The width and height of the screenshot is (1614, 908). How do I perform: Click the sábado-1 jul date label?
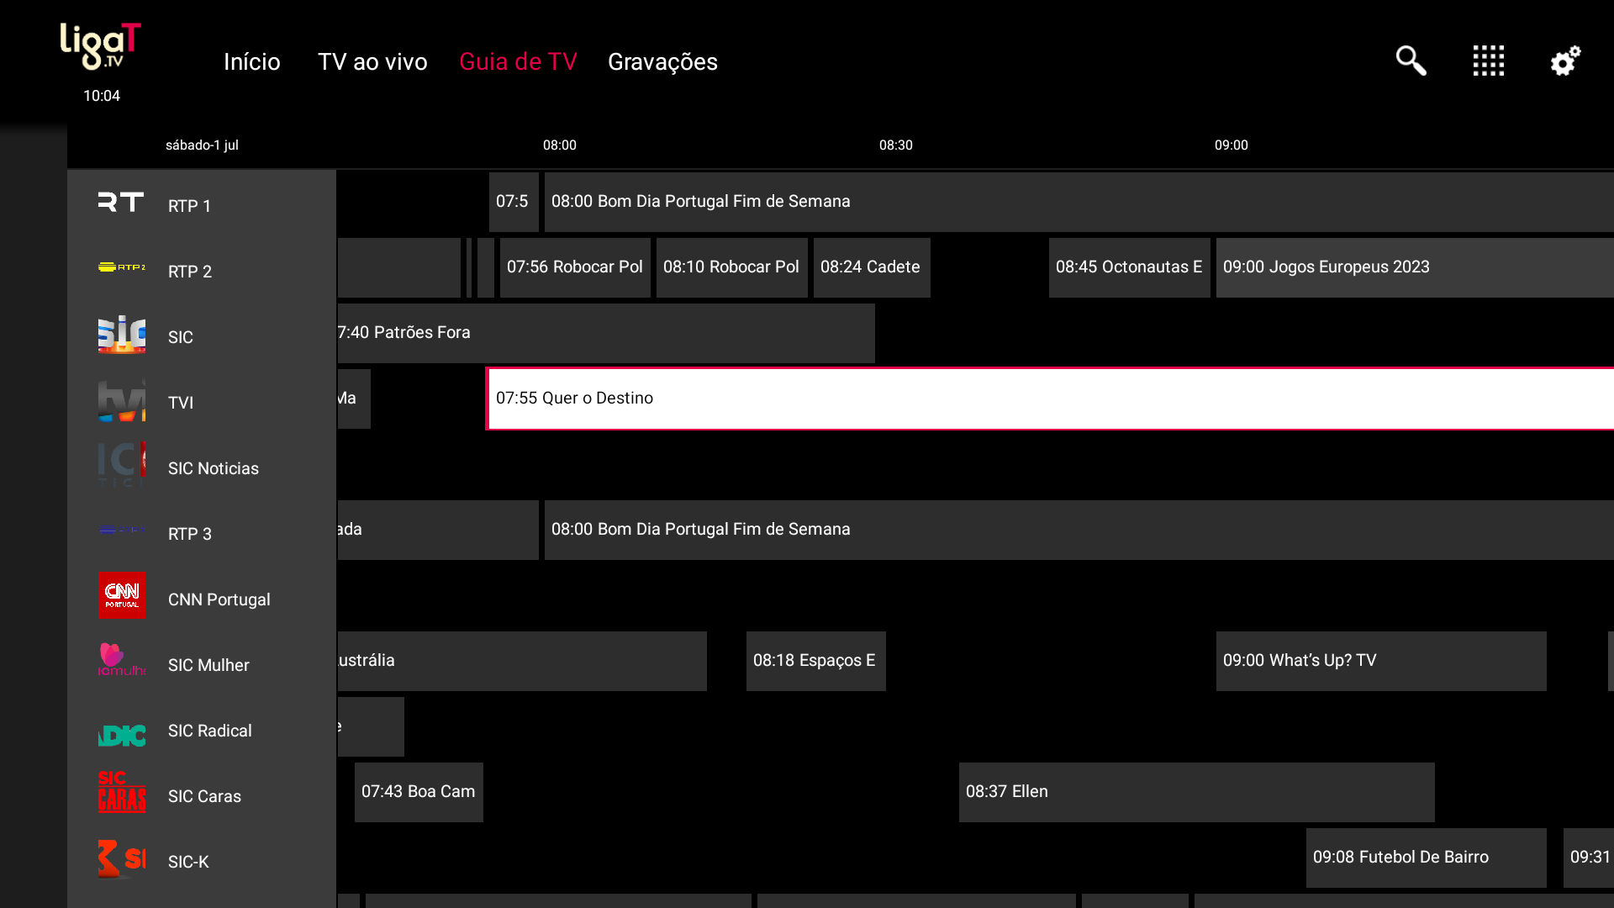coord(202,145)
